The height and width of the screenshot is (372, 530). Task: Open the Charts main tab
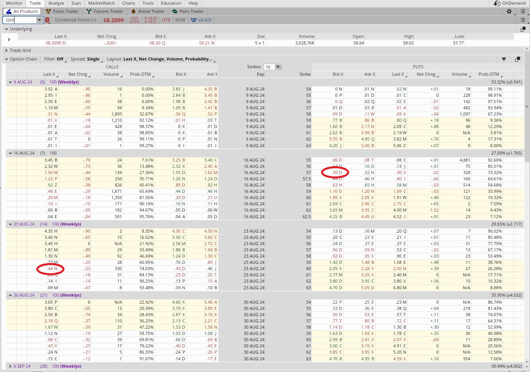pos(128,3)
